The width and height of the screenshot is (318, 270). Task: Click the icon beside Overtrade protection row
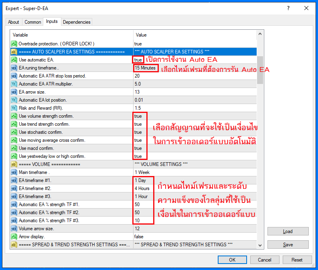[x=14, y=43]
